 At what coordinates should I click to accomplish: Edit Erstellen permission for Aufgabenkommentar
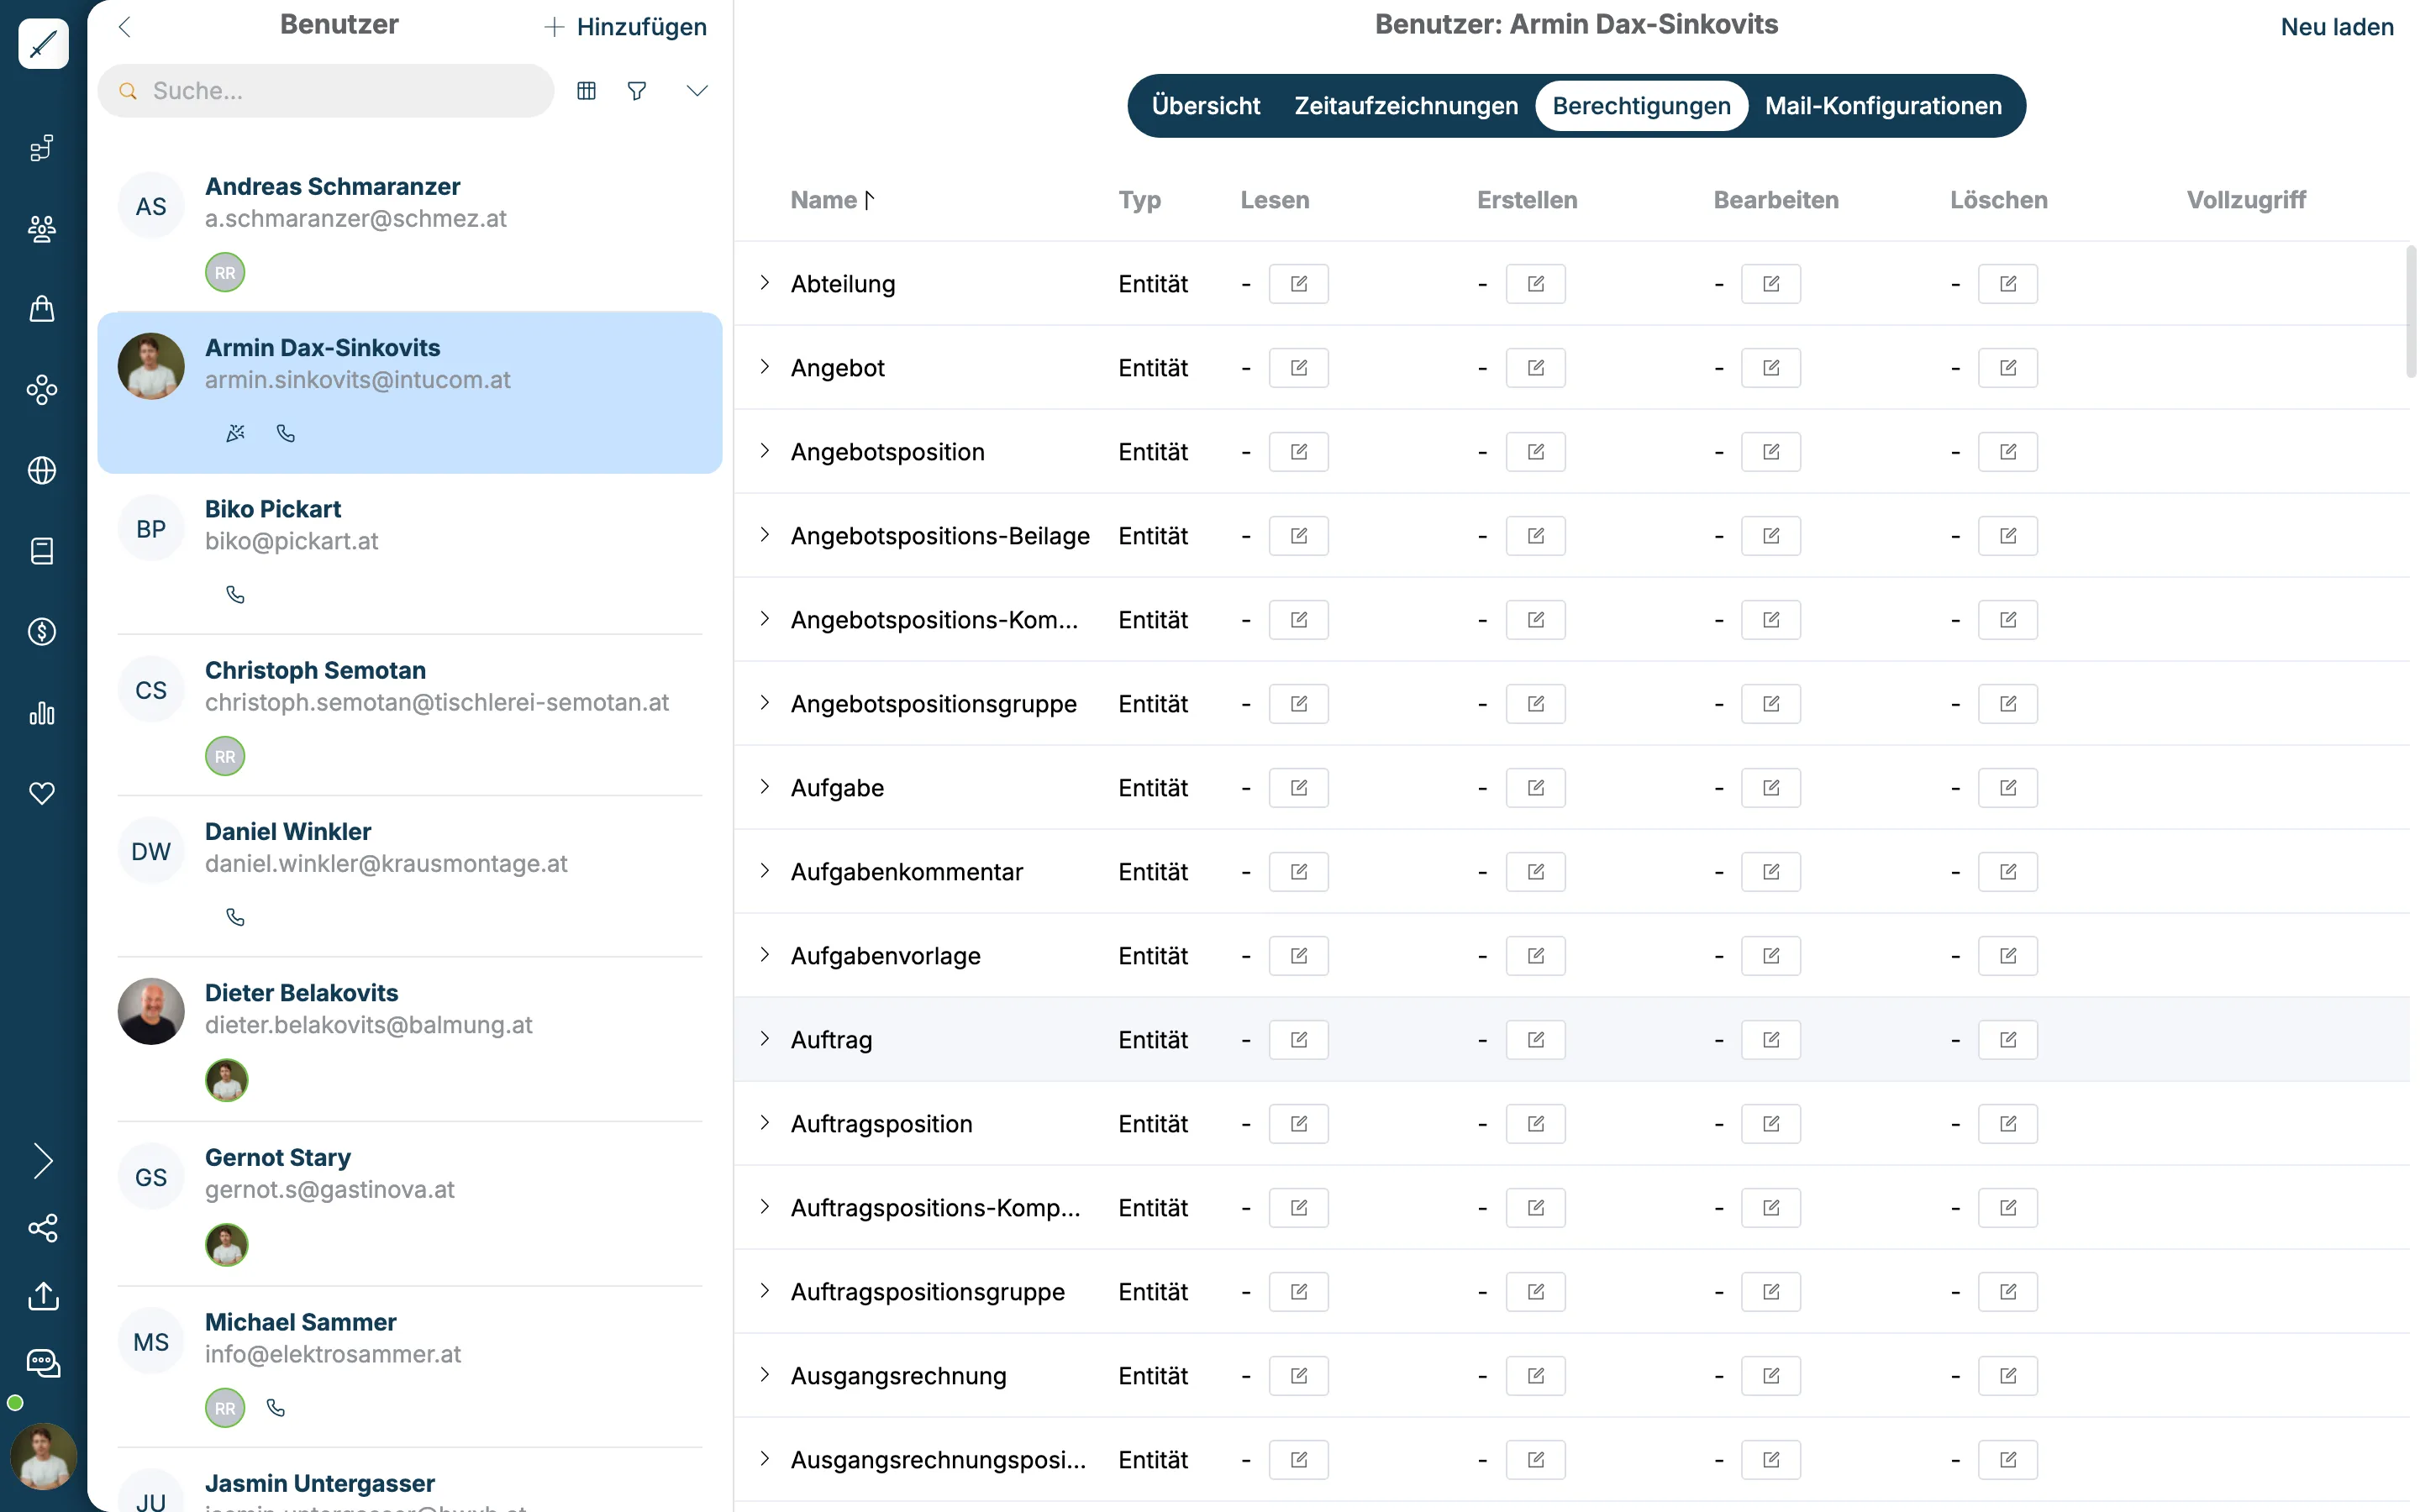(x=1535, y=872)
